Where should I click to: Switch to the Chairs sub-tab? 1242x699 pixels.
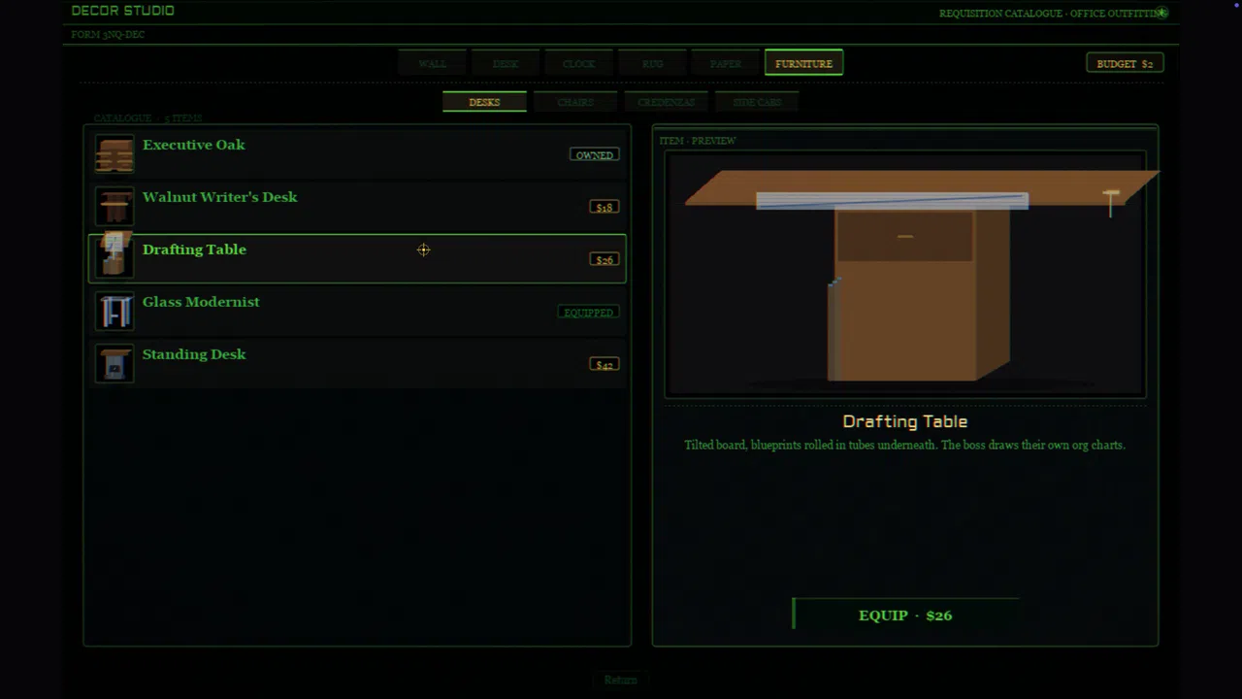click(x=575, y=102)
